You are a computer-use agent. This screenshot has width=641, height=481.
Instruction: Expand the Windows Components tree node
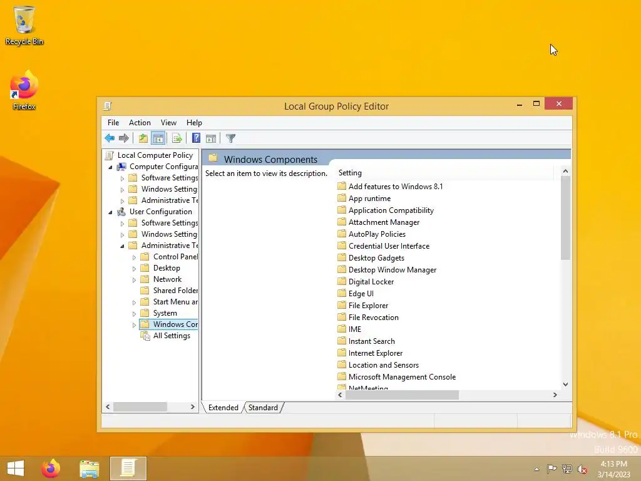coord(134,325)
